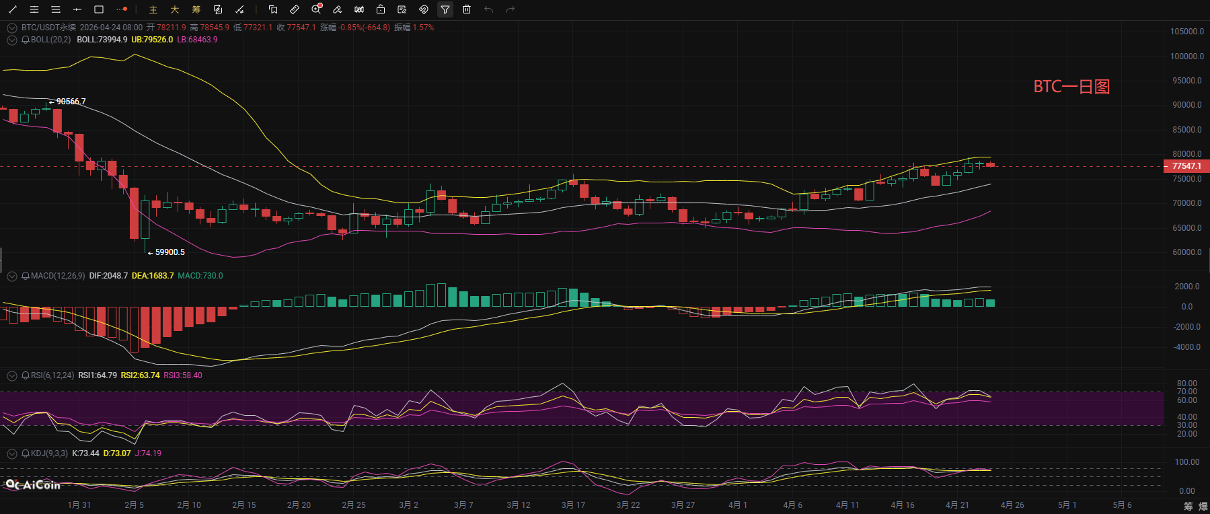The height and width of the screenshot is (514, 1210).
Task: Toggle the alert bell beside MACD(12,26,9)
Action: pos(26,276)
